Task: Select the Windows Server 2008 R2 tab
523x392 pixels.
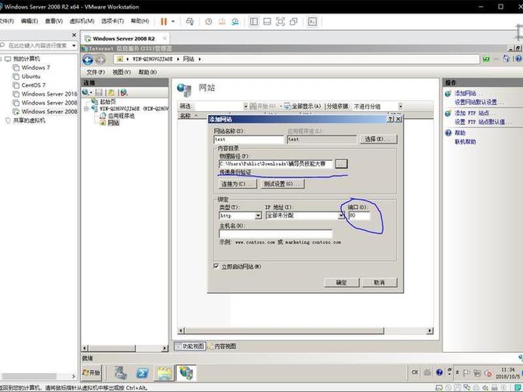Action: (124, 39)
